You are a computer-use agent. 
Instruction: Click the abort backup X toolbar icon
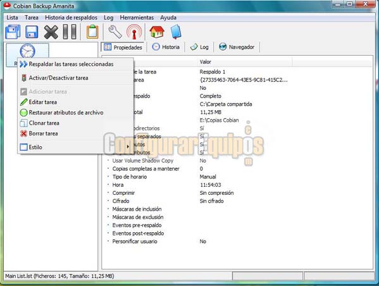[51, 32]
